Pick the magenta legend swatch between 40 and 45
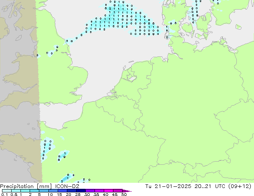Image resolution: width=254 pixels, height=196 pixels. click(109, 191)
